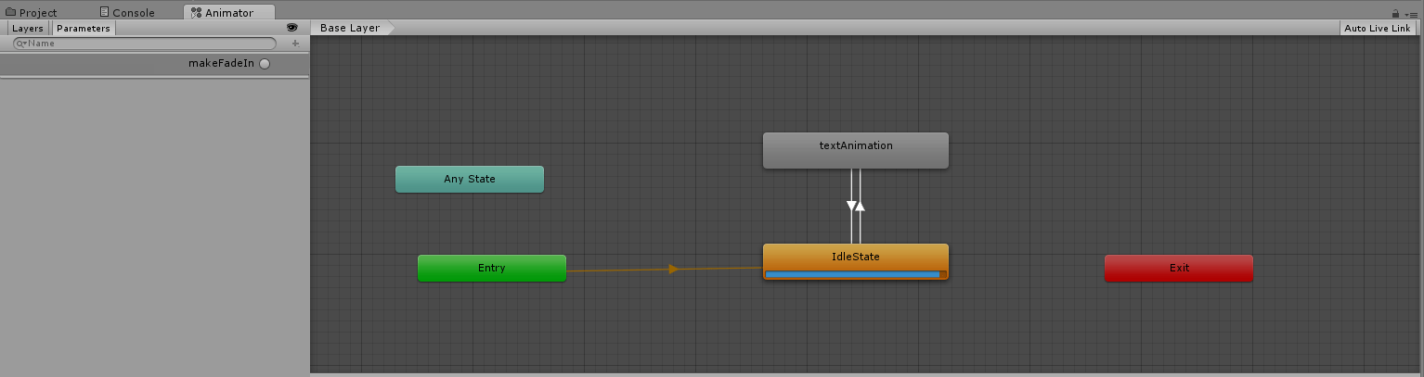Select the downward textAnimation to IdleState transition arrow
1424x377 pixels.
(x=851, y=206)
